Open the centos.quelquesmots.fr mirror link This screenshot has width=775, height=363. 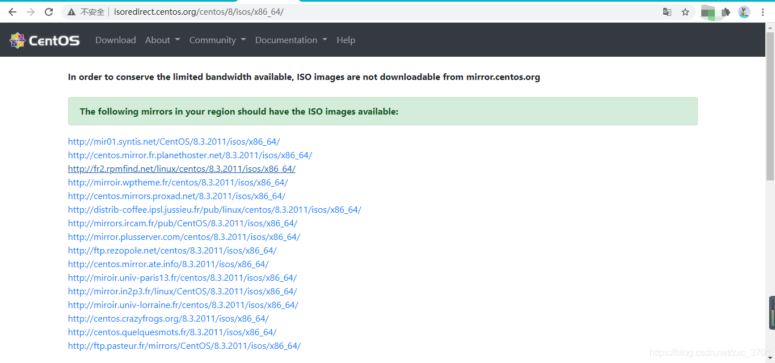[x=172, y=332]
